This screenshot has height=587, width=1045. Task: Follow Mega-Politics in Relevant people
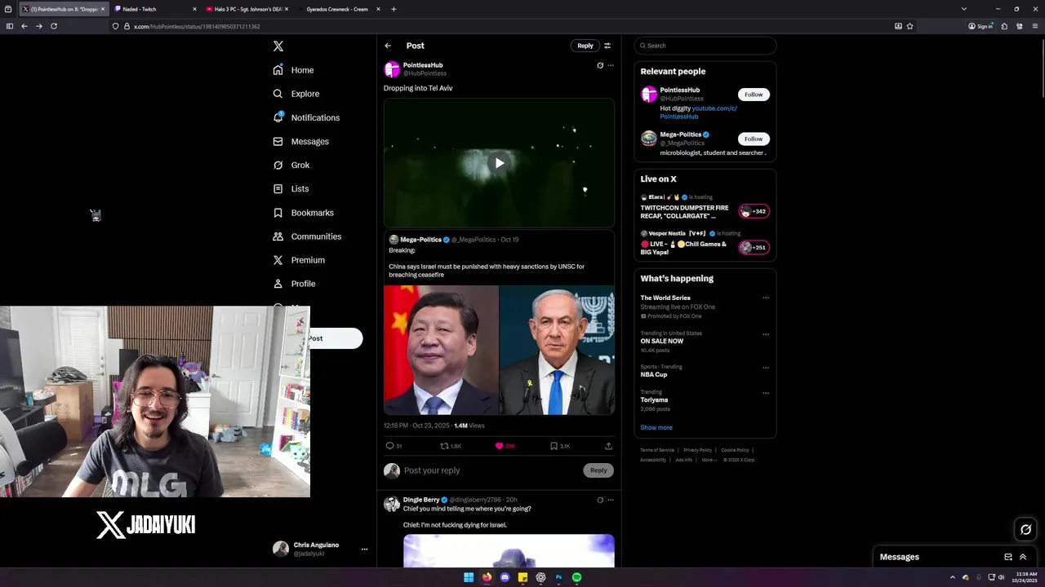coord(754,139)
